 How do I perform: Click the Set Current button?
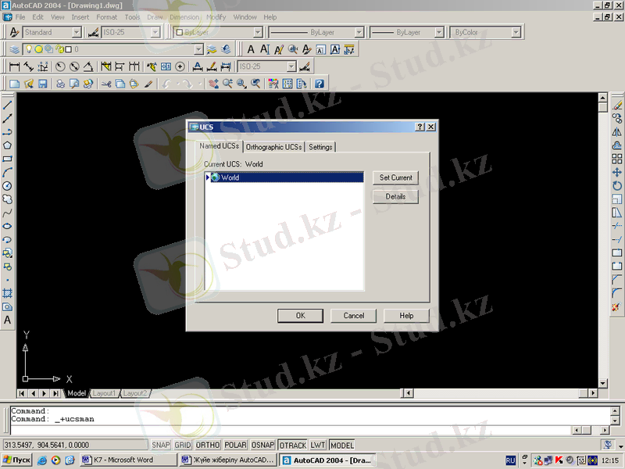(395, 178)
